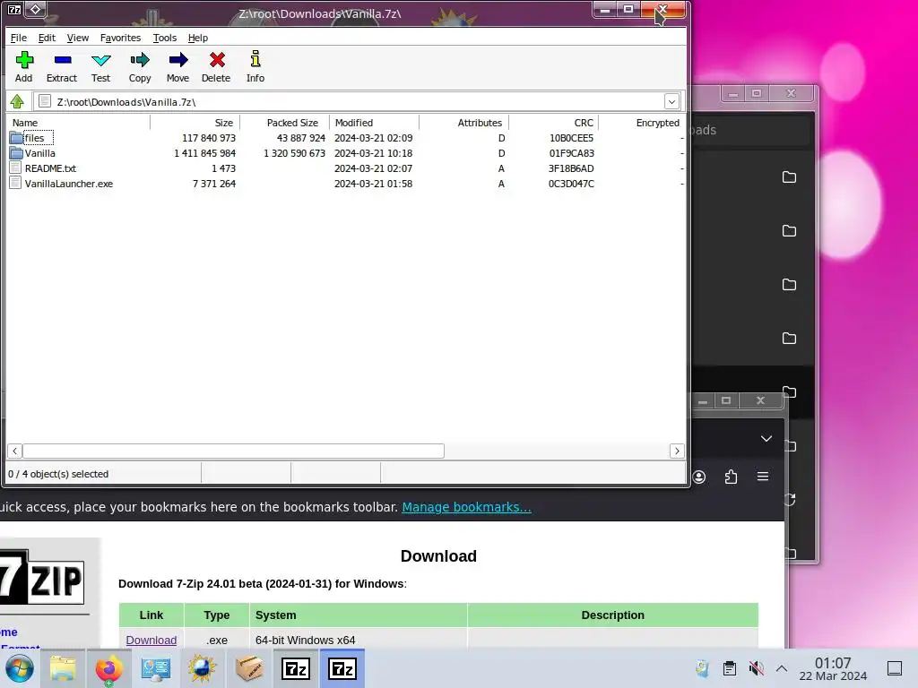The width and height of the screenshot is (918, 688).
Task: Open the Firefox hamburger menu
Action: (763, 477)
